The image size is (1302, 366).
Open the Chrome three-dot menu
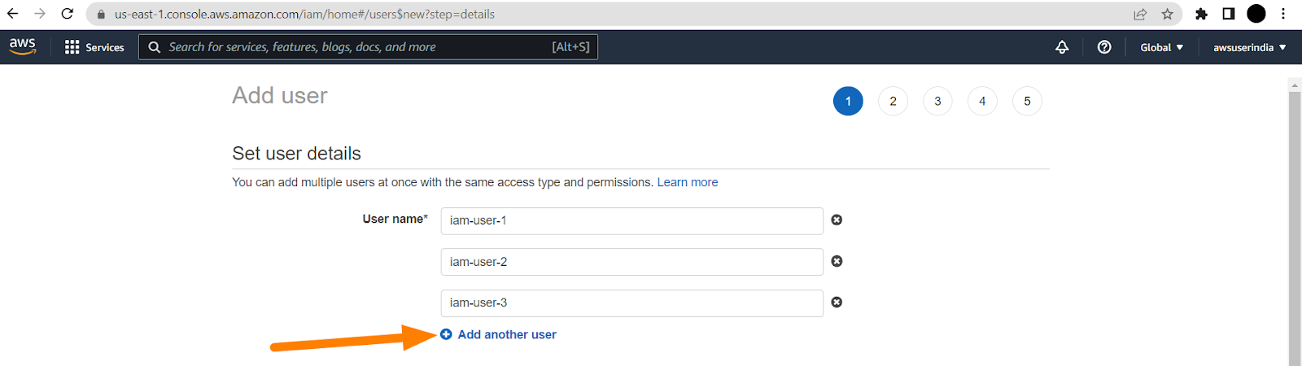click(x=1283, y=14)
